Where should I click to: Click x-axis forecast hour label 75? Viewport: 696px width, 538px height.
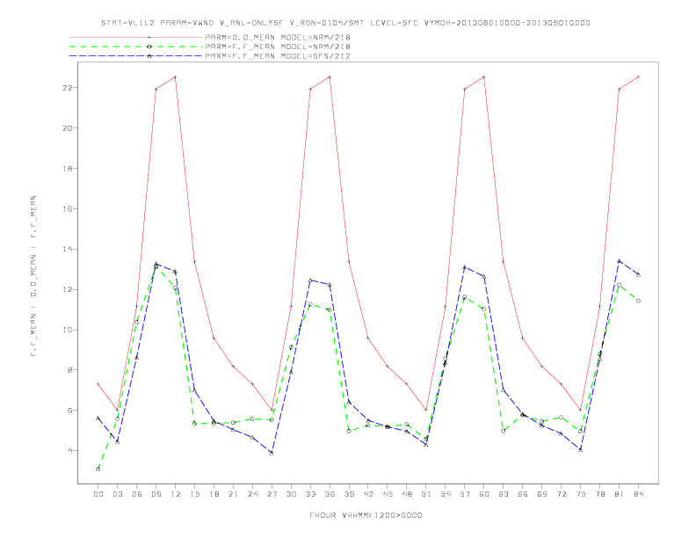(581, 494)
